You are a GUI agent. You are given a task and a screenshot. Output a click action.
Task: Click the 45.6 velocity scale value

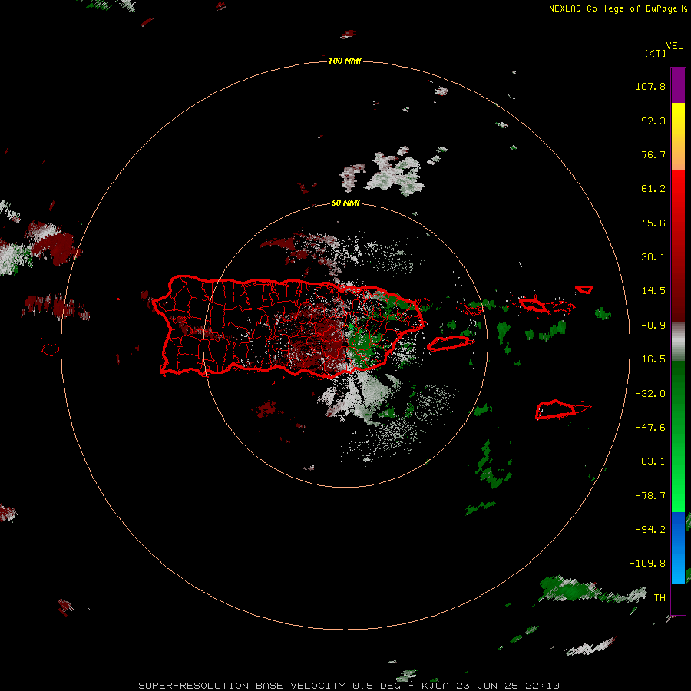tap(653, 223)
